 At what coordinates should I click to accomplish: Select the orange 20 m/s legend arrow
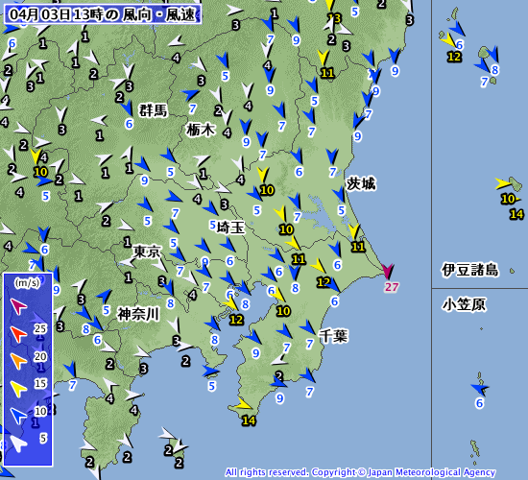tap(18, 361)
